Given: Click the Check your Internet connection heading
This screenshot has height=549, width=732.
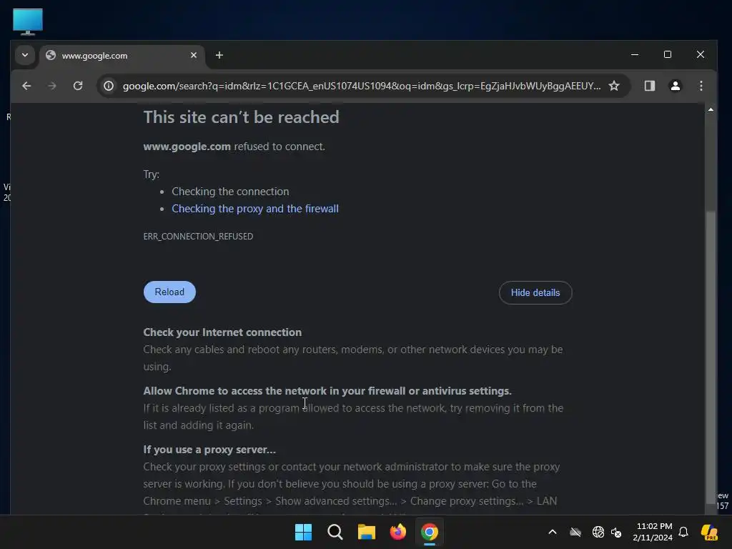Looking at the screenshot, I should coord(222,332).
